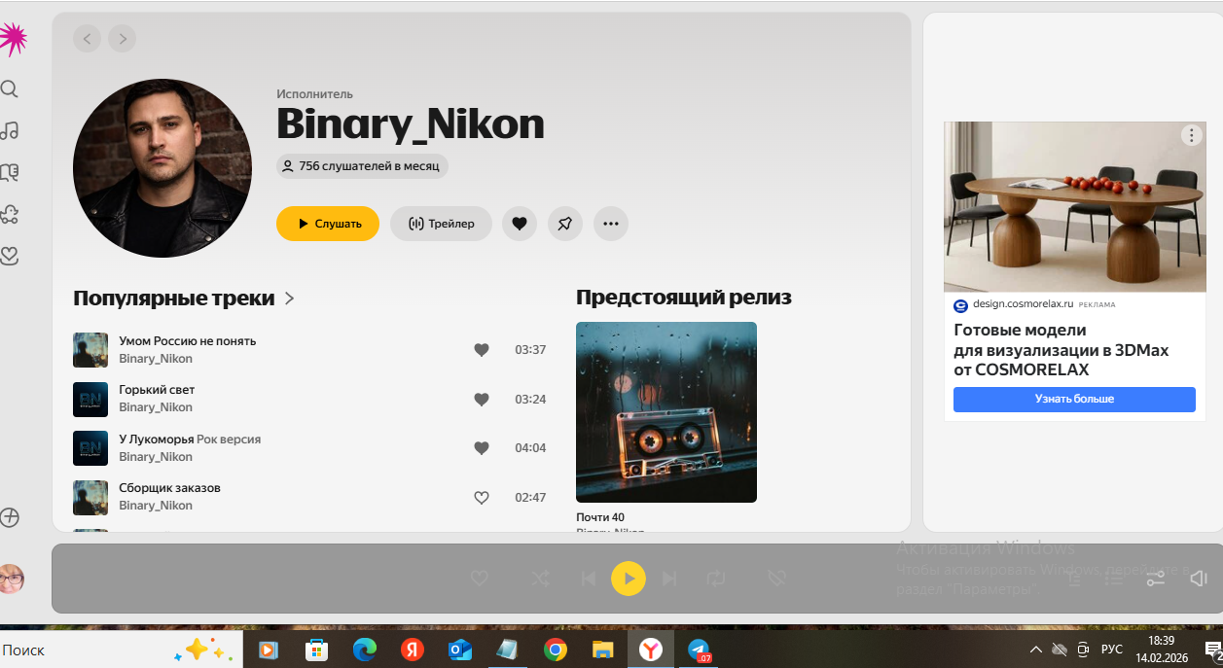1223x668 pixels.
Task: Click the 756 слушателей в месяц badge
Action: tap(362, 166)
